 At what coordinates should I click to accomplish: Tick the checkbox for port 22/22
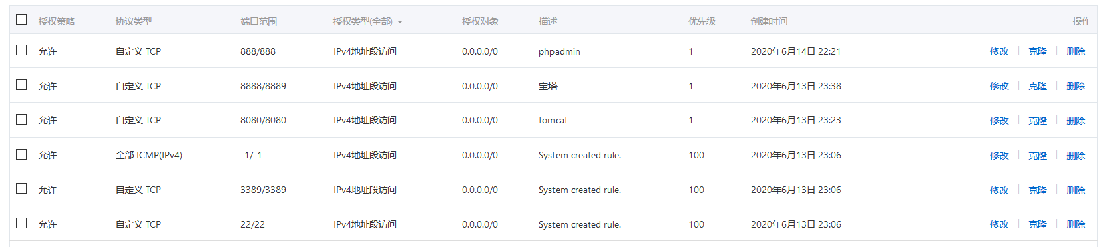click(21, 223)
